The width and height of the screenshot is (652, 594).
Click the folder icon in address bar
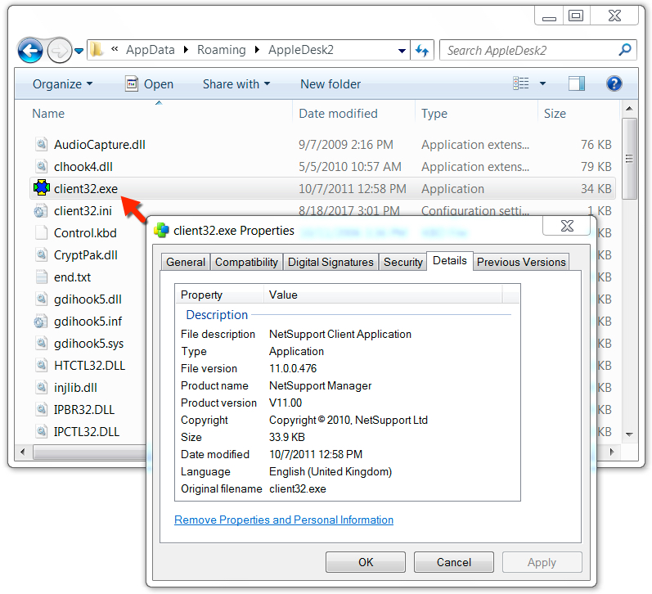[x=97, y=50]
